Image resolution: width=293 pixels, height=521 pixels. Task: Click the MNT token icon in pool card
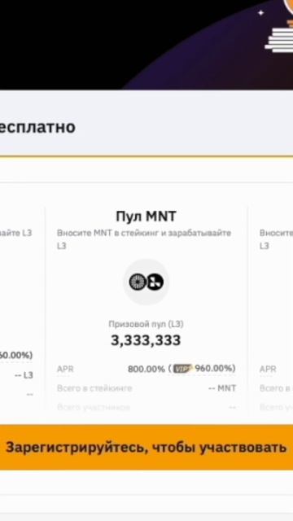coord(138,282)
